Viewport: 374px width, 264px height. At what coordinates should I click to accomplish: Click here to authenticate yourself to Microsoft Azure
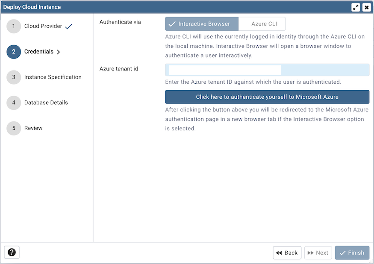click(x=267, y=97)
